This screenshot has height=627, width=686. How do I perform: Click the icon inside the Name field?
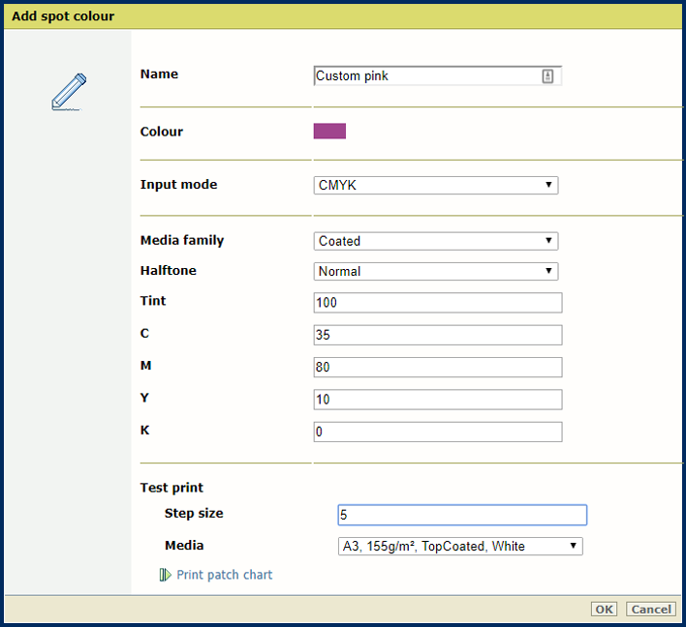point(547,76)
